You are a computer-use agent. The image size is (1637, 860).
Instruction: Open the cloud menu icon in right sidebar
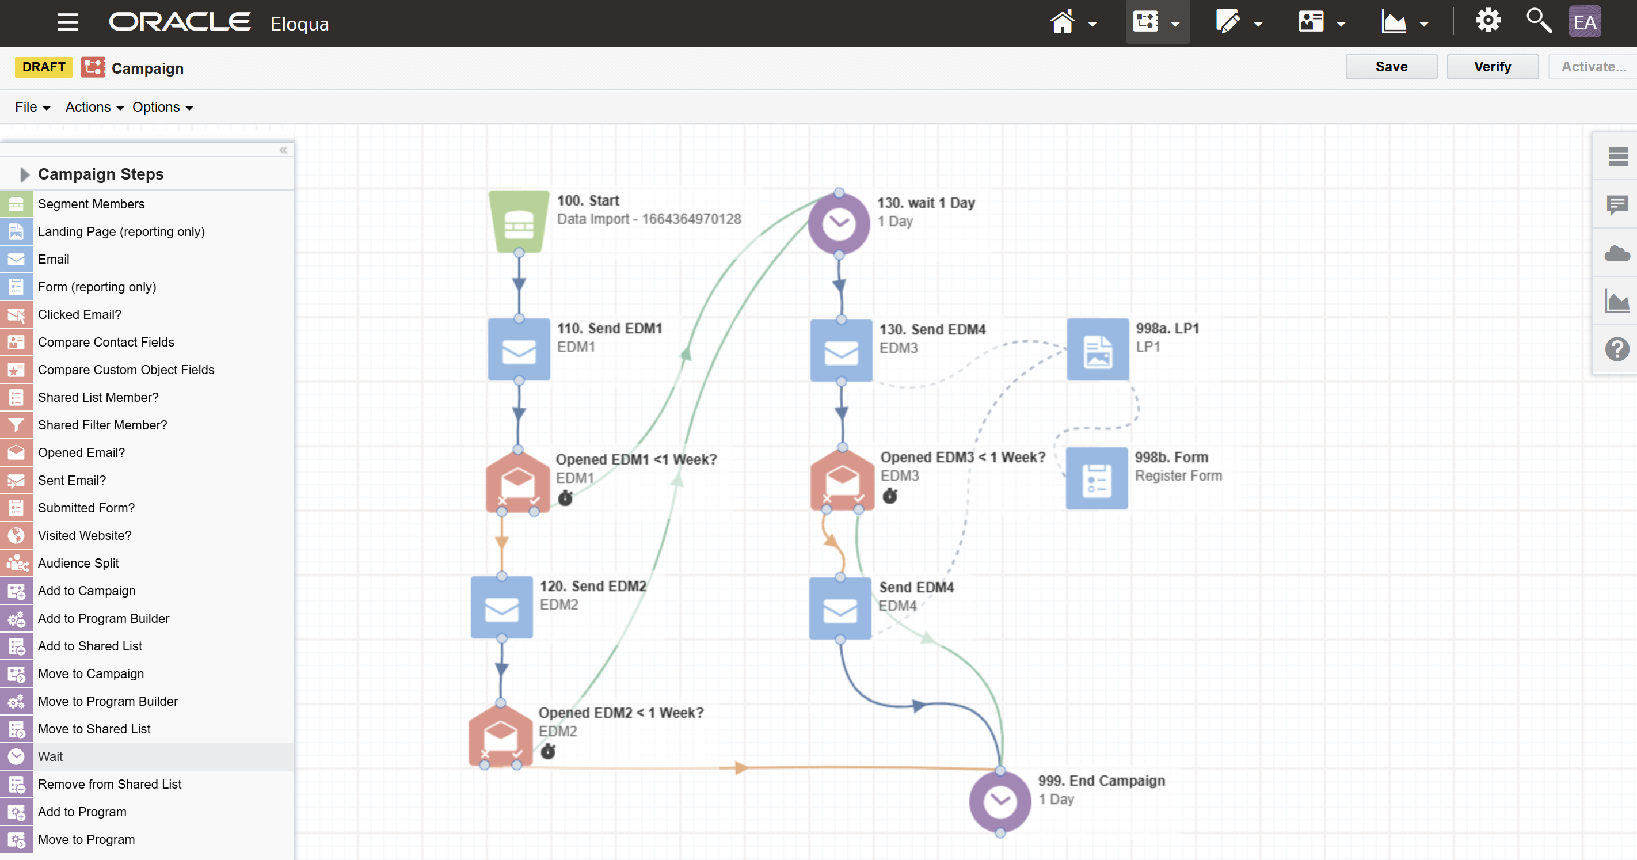point(1617,254)
